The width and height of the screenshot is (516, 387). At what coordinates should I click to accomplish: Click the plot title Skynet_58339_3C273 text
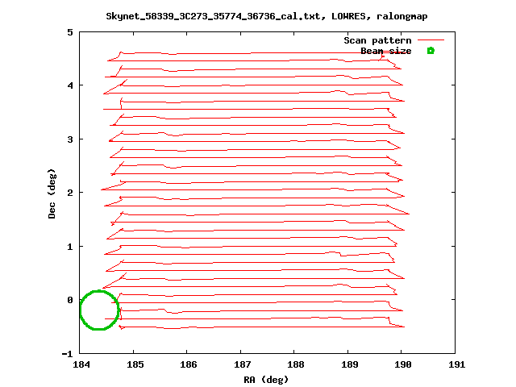click(x=267, y=16)
